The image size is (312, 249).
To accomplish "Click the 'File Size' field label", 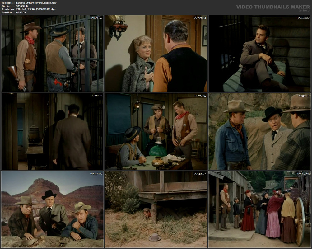I will [x=7, y=6].
